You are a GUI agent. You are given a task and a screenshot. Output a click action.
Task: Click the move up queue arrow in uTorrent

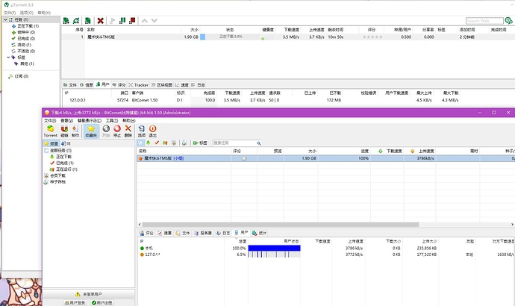point(145,21)
